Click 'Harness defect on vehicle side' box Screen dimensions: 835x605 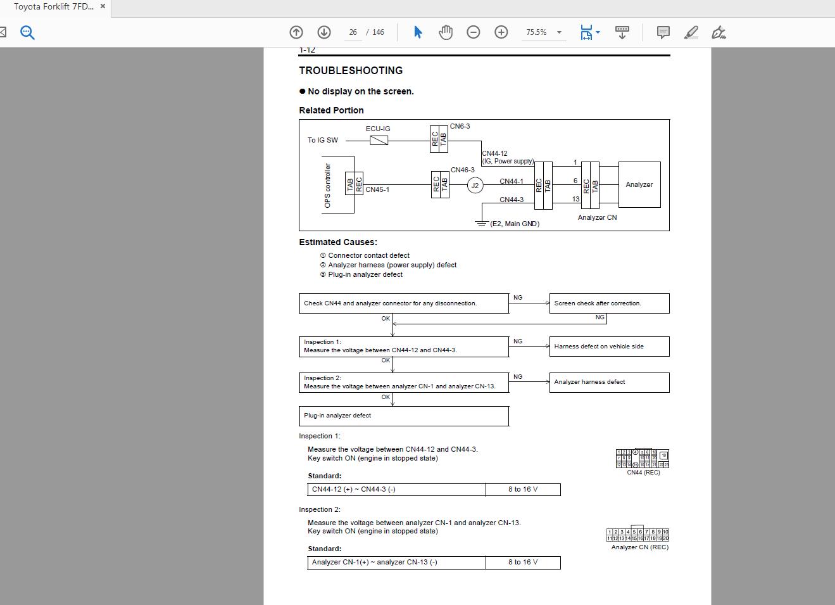[x=609, y=347]
